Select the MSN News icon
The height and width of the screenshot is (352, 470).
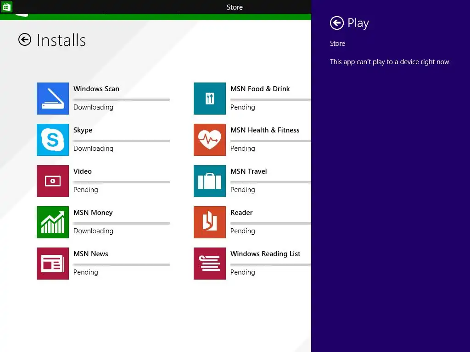click(x=53, y=264)
